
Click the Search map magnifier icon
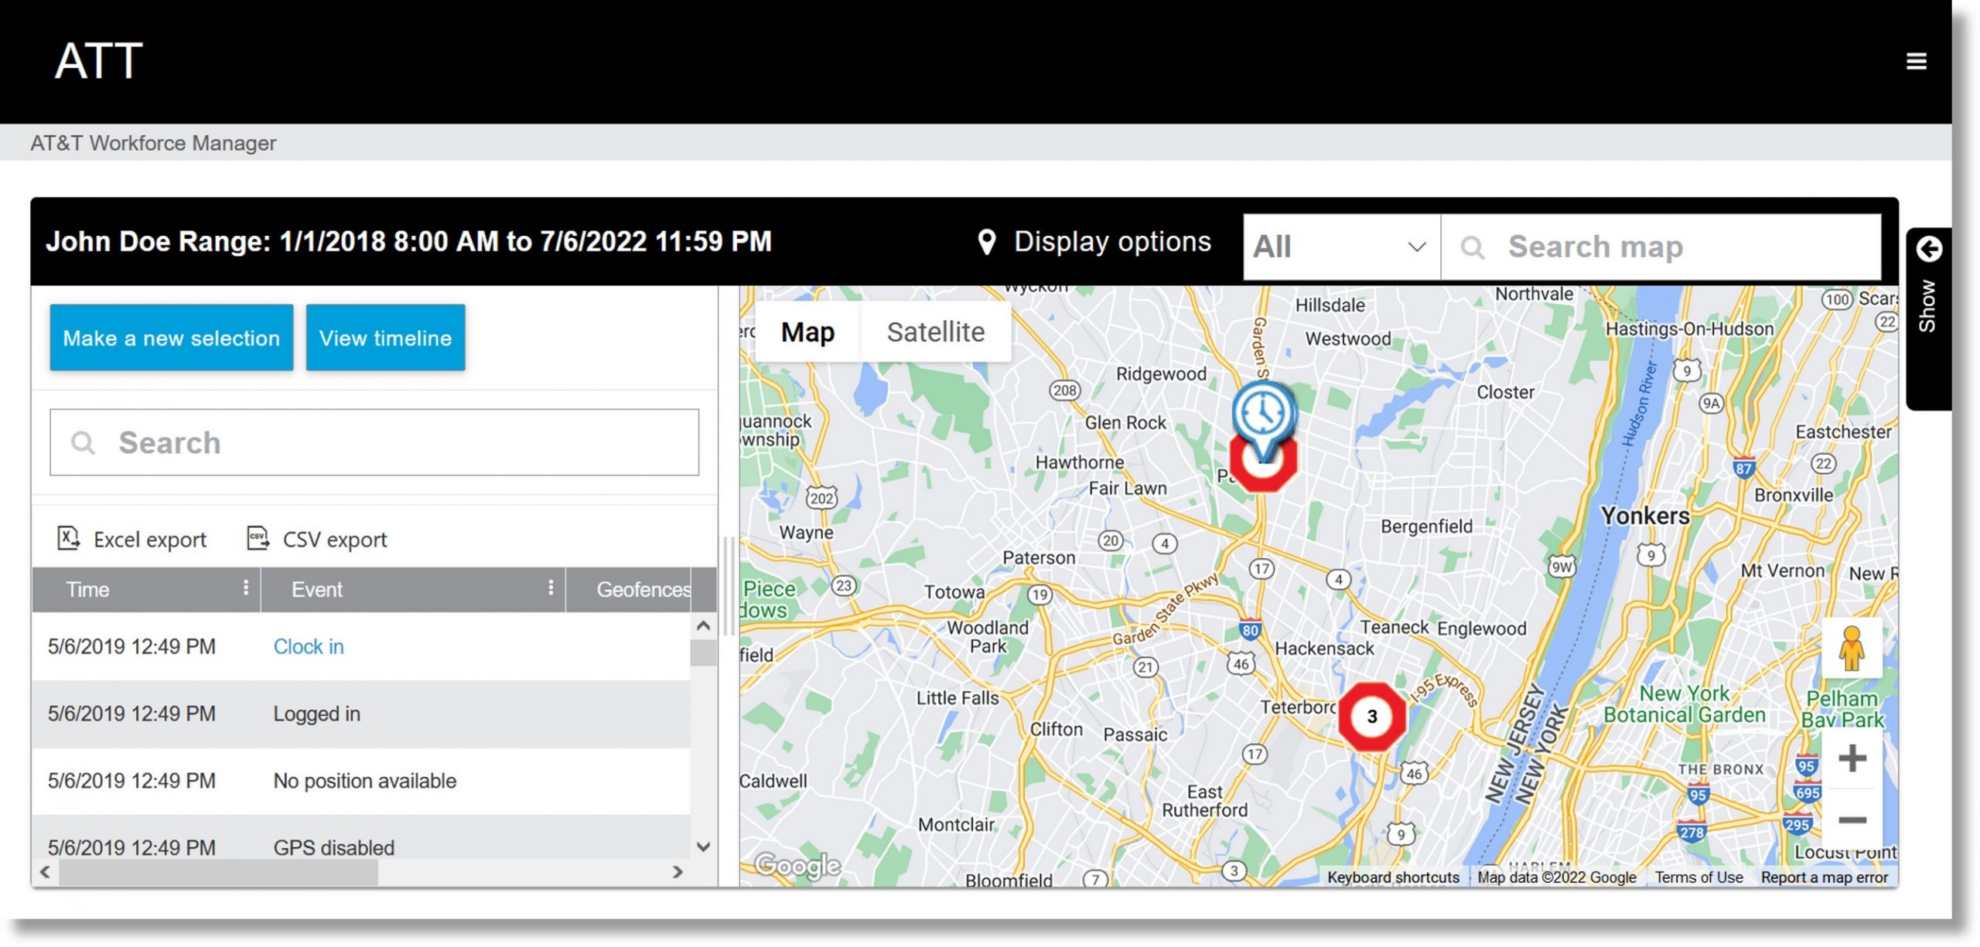(x=1472, y=247)
